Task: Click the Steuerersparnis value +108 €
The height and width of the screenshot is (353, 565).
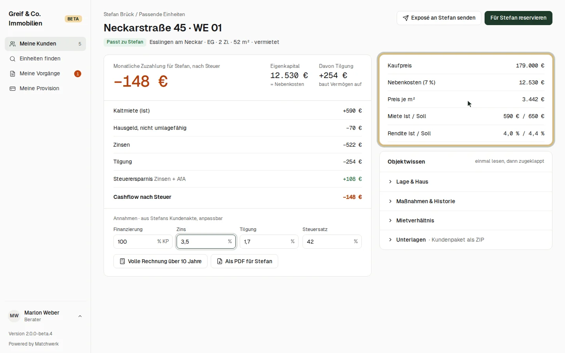Action: click(352, 179)
